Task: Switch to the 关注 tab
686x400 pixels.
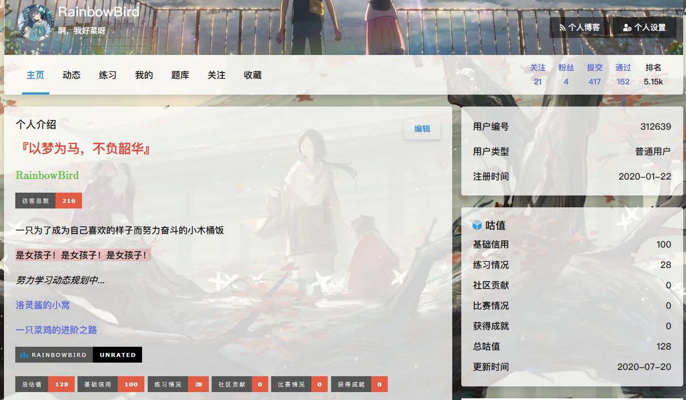Action: tap(216, 75)
